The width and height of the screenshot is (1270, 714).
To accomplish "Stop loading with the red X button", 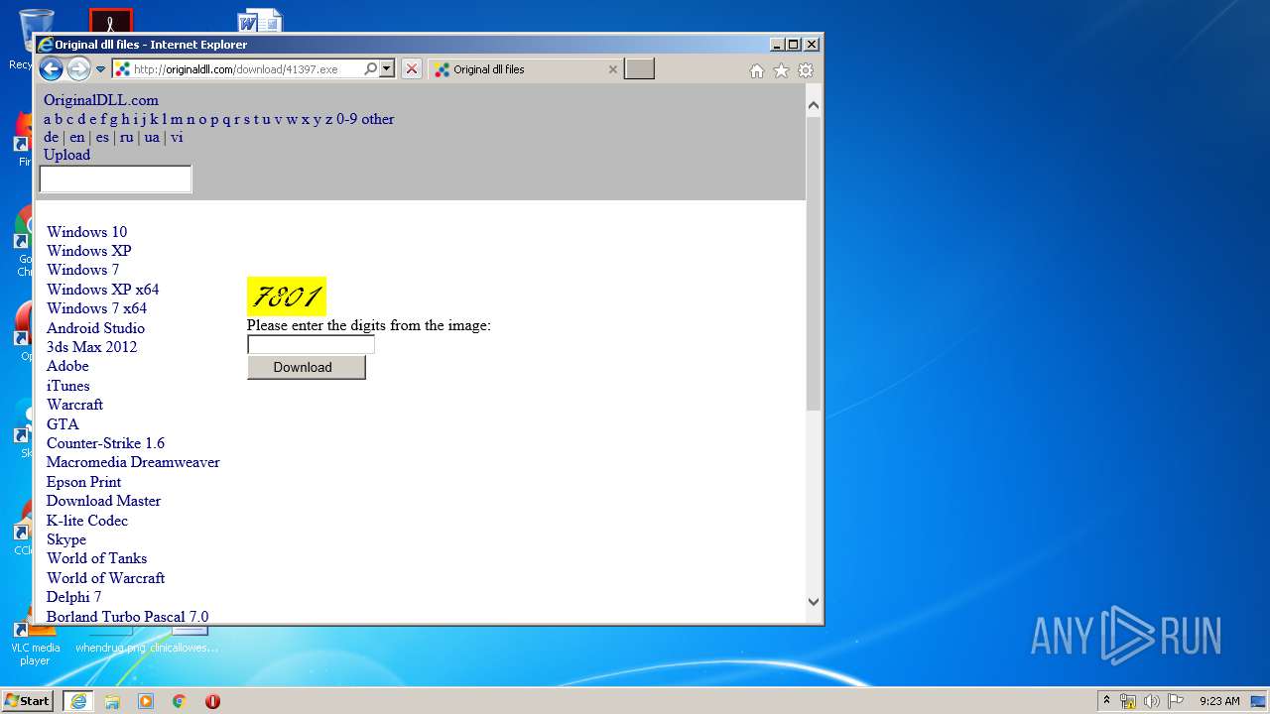I will 412,69.
